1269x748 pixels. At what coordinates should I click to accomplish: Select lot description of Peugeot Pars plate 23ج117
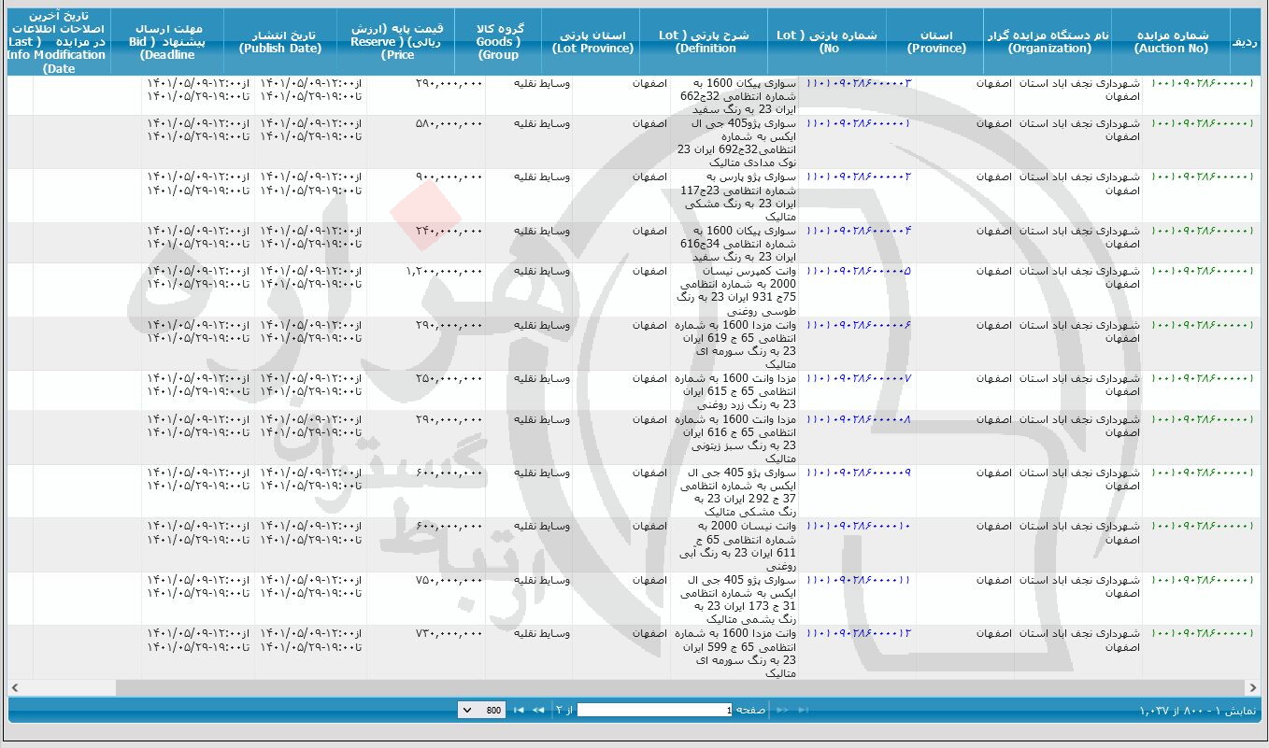tap(738, 196)
